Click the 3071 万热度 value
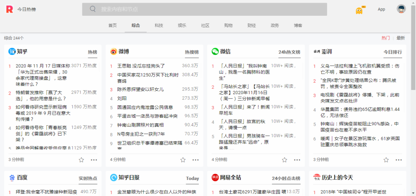 [84, 65]
